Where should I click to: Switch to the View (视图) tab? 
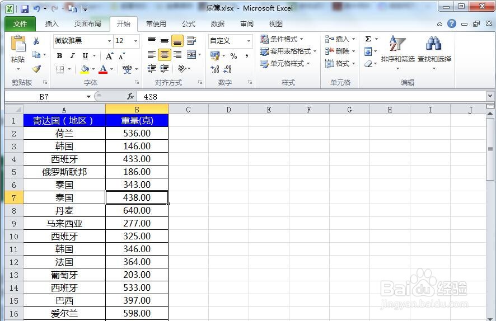[x=276, y=24]
